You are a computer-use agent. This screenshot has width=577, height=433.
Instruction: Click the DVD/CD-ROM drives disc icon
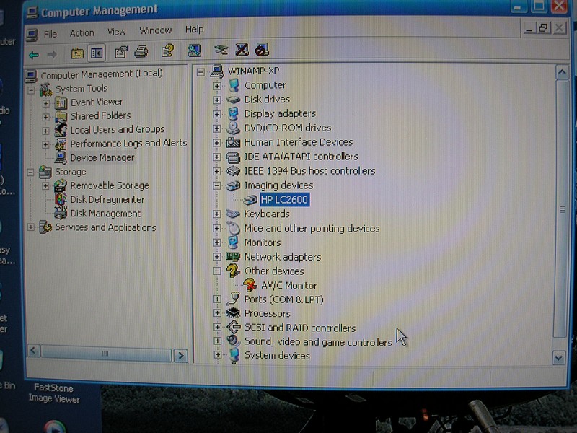click(233, 128)
